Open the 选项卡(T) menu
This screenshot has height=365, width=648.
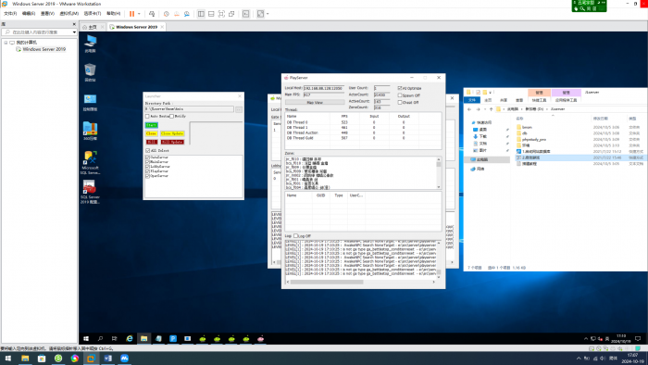click(x=93, y=14)
